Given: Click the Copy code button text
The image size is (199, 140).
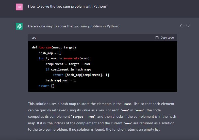Looking at the screenshot, I should [167, 38].
